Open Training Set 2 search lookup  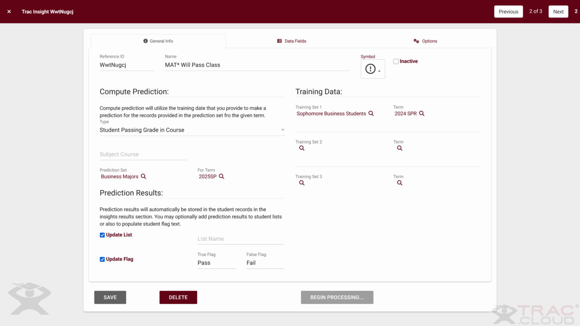(x=302, y=148)
